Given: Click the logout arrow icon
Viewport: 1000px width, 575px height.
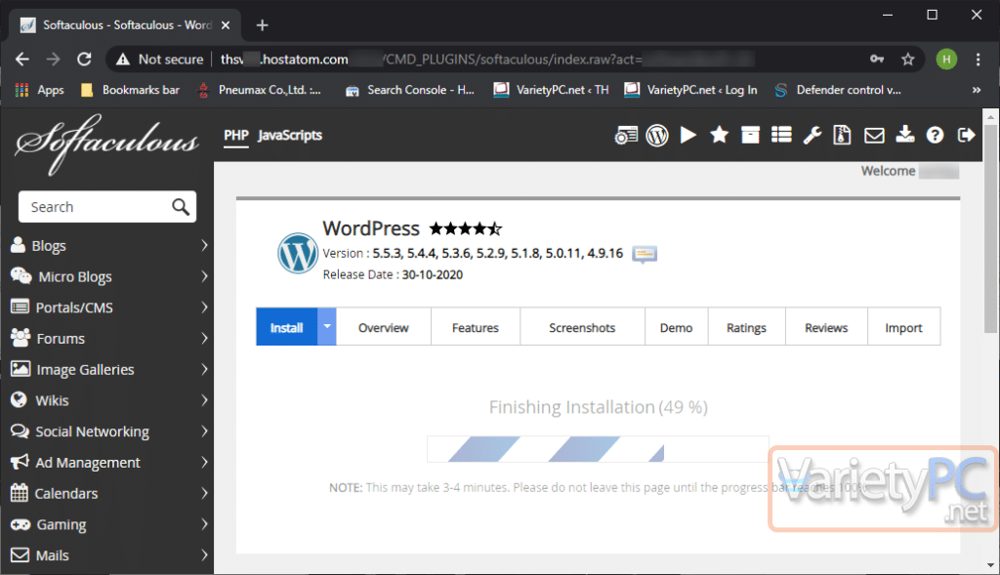Looking at the screenshot, I should (x=967, y=136).
